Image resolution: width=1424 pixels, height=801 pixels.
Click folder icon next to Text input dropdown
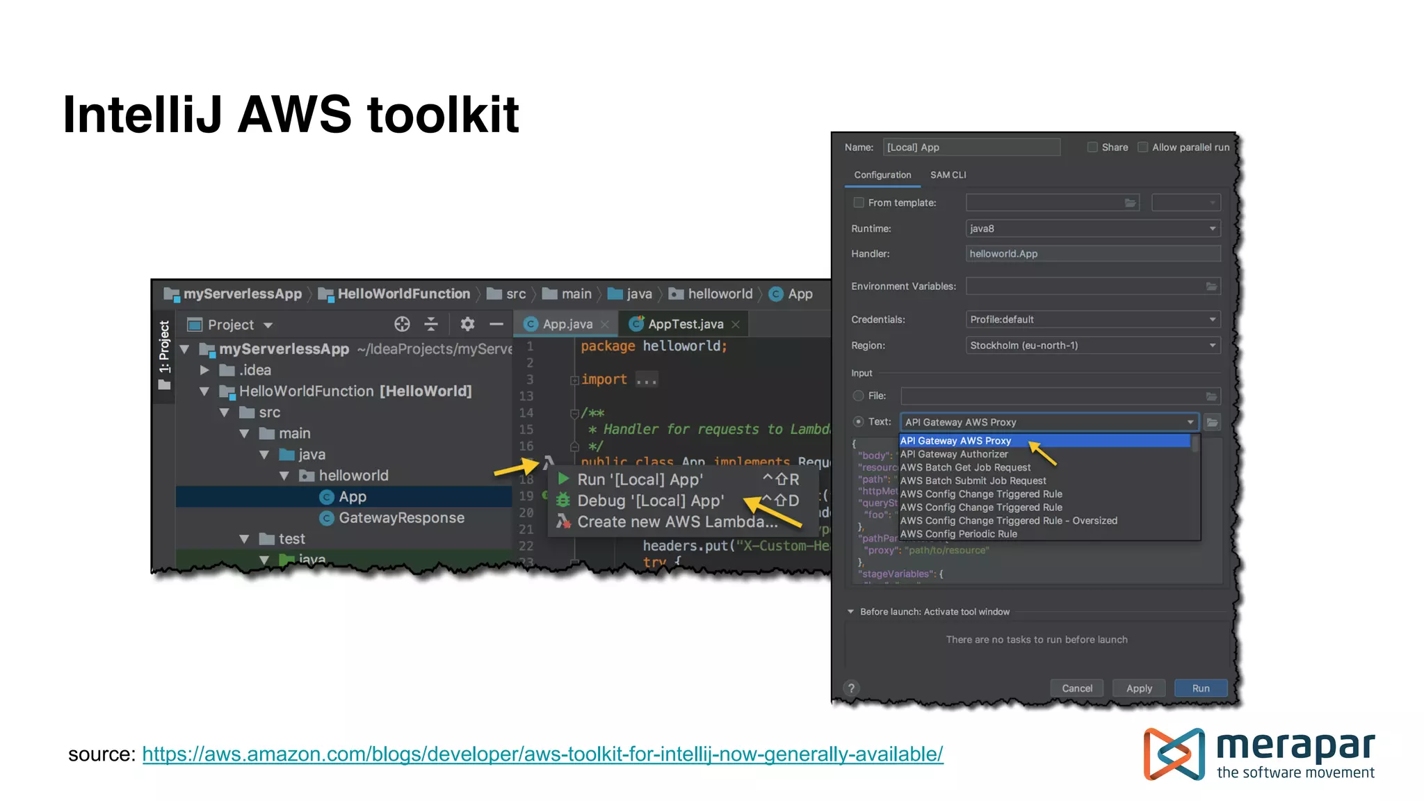1212,422
